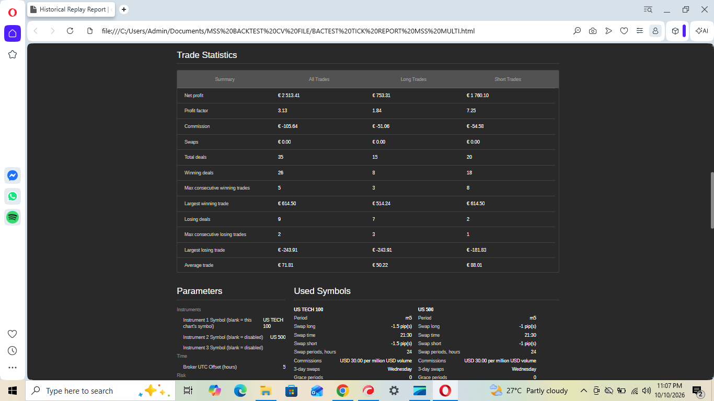Open sidebar three-dots settings
Image resolution: width=714 pixels, height=401 pixels.
pyautogui.click(x=13, y=368)
